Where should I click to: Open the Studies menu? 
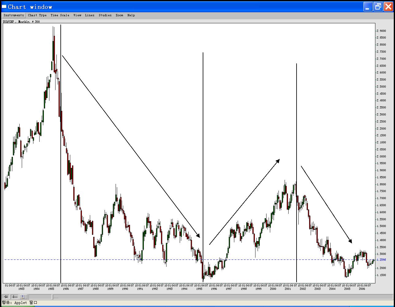(105, 15)
